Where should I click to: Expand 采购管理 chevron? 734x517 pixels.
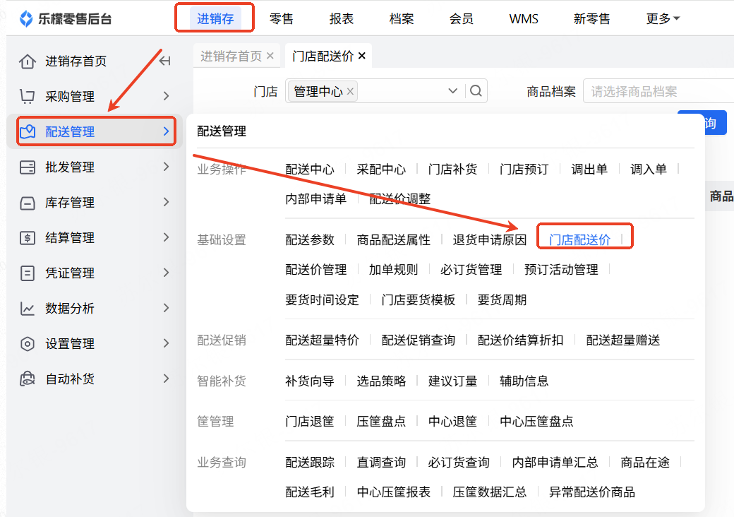(x=166, y=96)
